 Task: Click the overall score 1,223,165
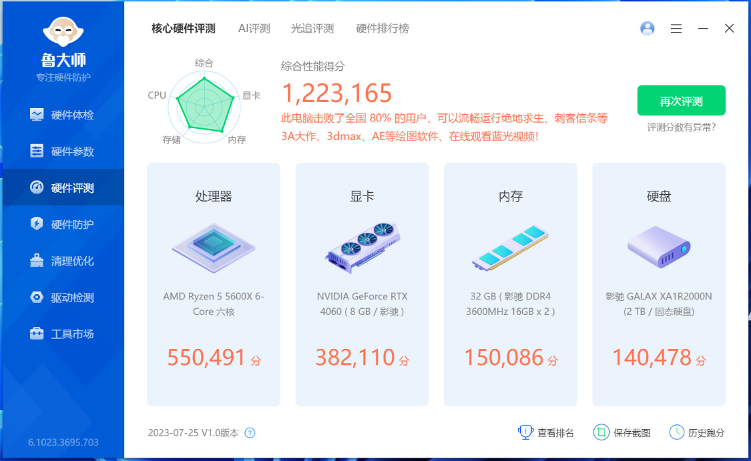(x=336, y=93)
